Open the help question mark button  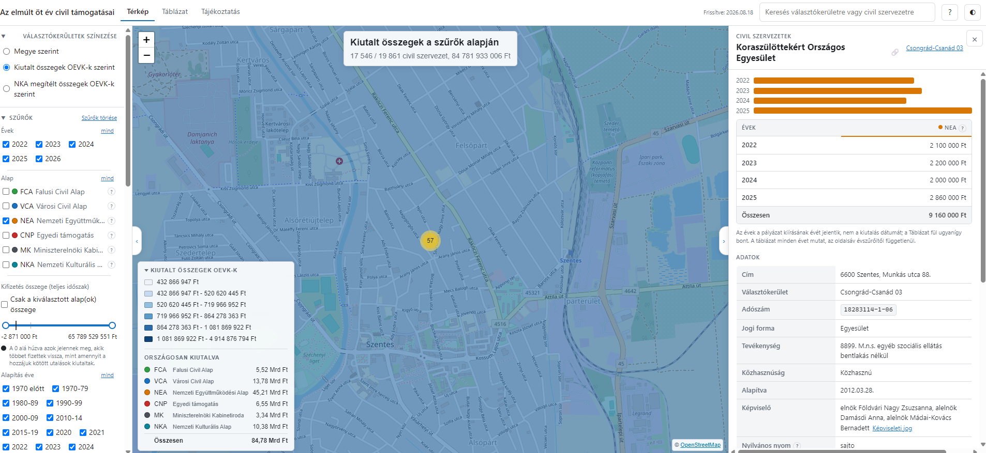point(949,12)
